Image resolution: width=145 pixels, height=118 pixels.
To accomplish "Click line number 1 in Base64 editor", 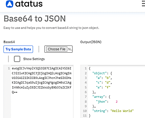I will pyautogui.click(x=9, y=68).
